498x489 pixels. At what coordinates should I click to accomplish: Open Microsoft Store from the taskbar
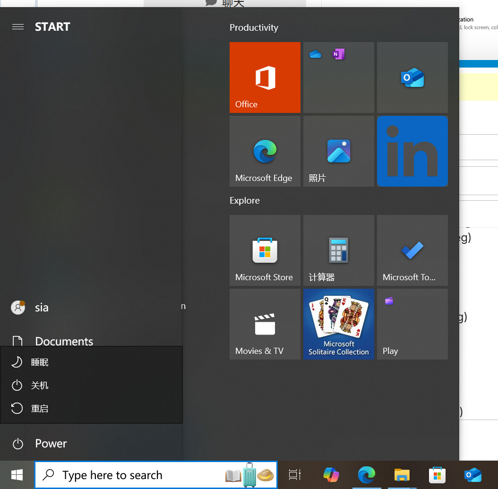(x=437, y=475)
